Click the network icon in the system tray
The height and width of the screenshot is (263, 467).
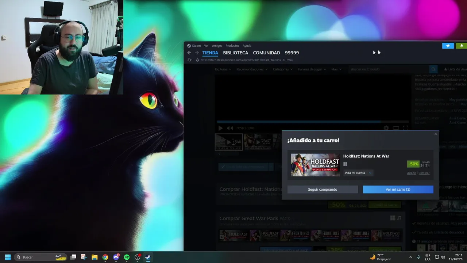click(437, 257)
